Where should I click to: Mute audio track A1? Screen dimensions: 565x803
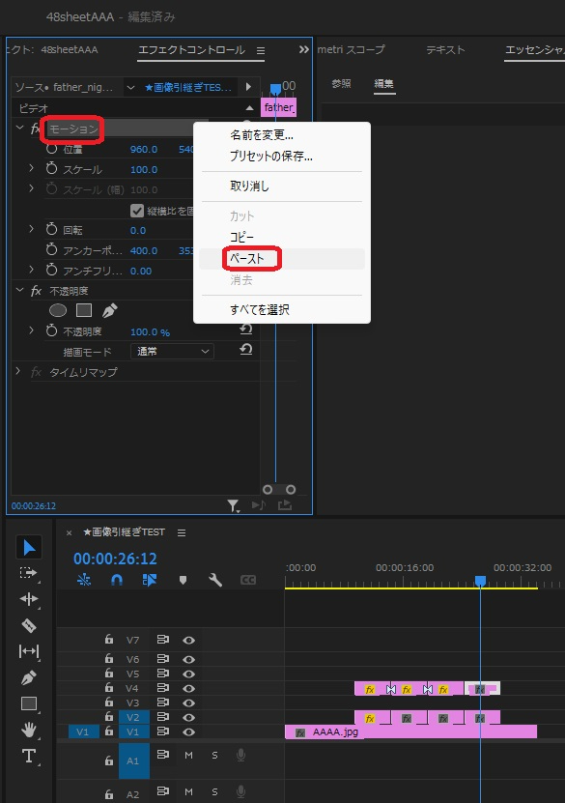189,756
